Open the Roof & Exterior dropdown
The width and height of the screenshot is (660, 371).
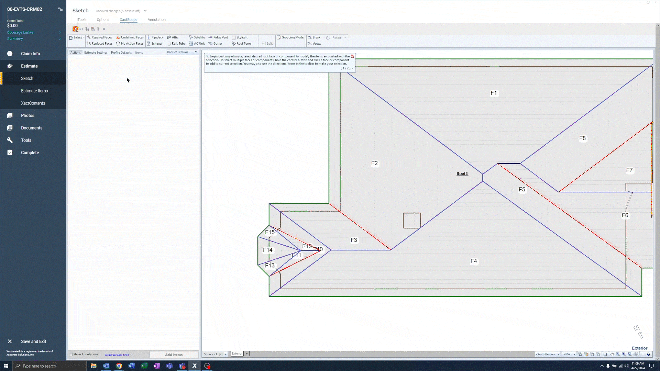(x=182, y=52)
